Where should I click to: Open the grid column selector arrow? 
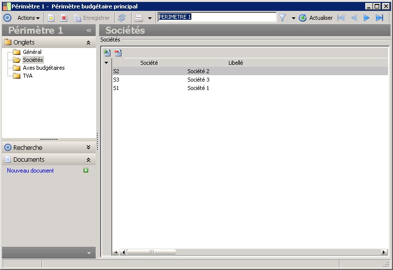(106, 63)
